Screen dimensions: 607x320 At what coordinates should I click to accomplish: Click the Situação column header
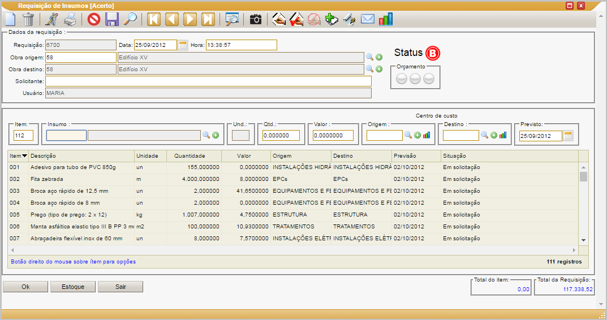pyautogui.click(x=510, y=156)
